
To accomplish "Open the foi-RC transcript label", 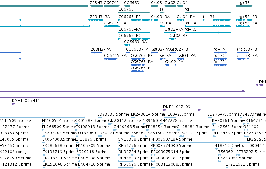I will [x=190, y=29].
